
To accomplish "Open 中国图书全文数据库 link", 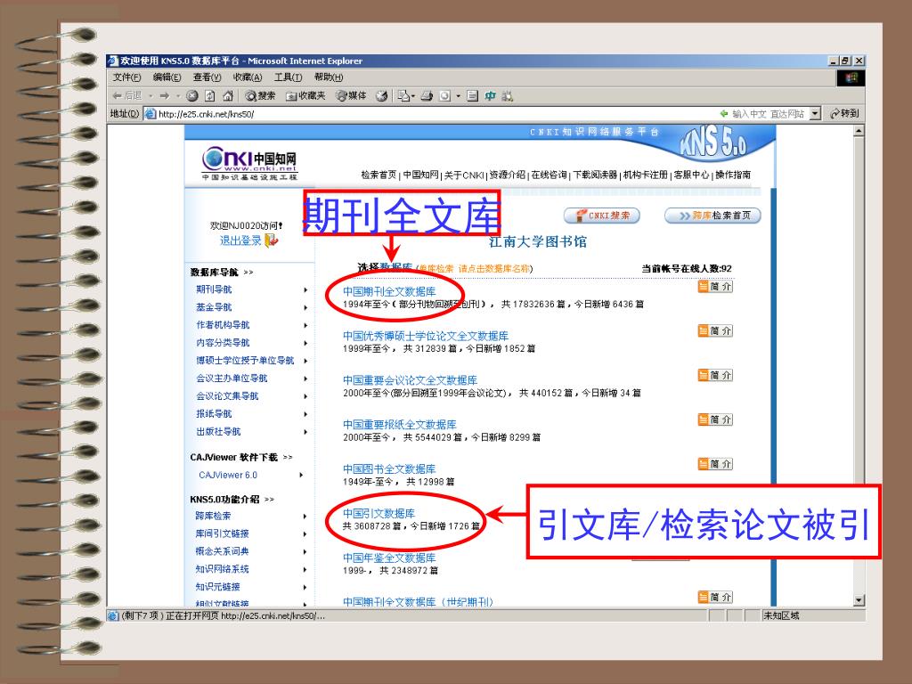I will click(x=389, y=468).
